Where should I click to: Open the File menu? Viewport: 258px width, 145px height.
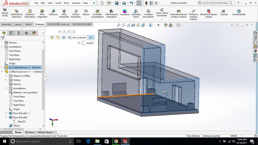click(x=36, y=3)
